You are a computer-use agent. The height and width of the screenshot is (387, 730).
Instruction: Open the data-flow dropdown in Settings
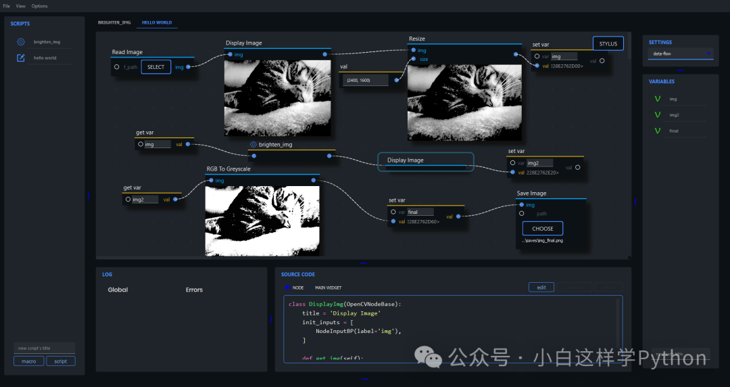(680, 53)
